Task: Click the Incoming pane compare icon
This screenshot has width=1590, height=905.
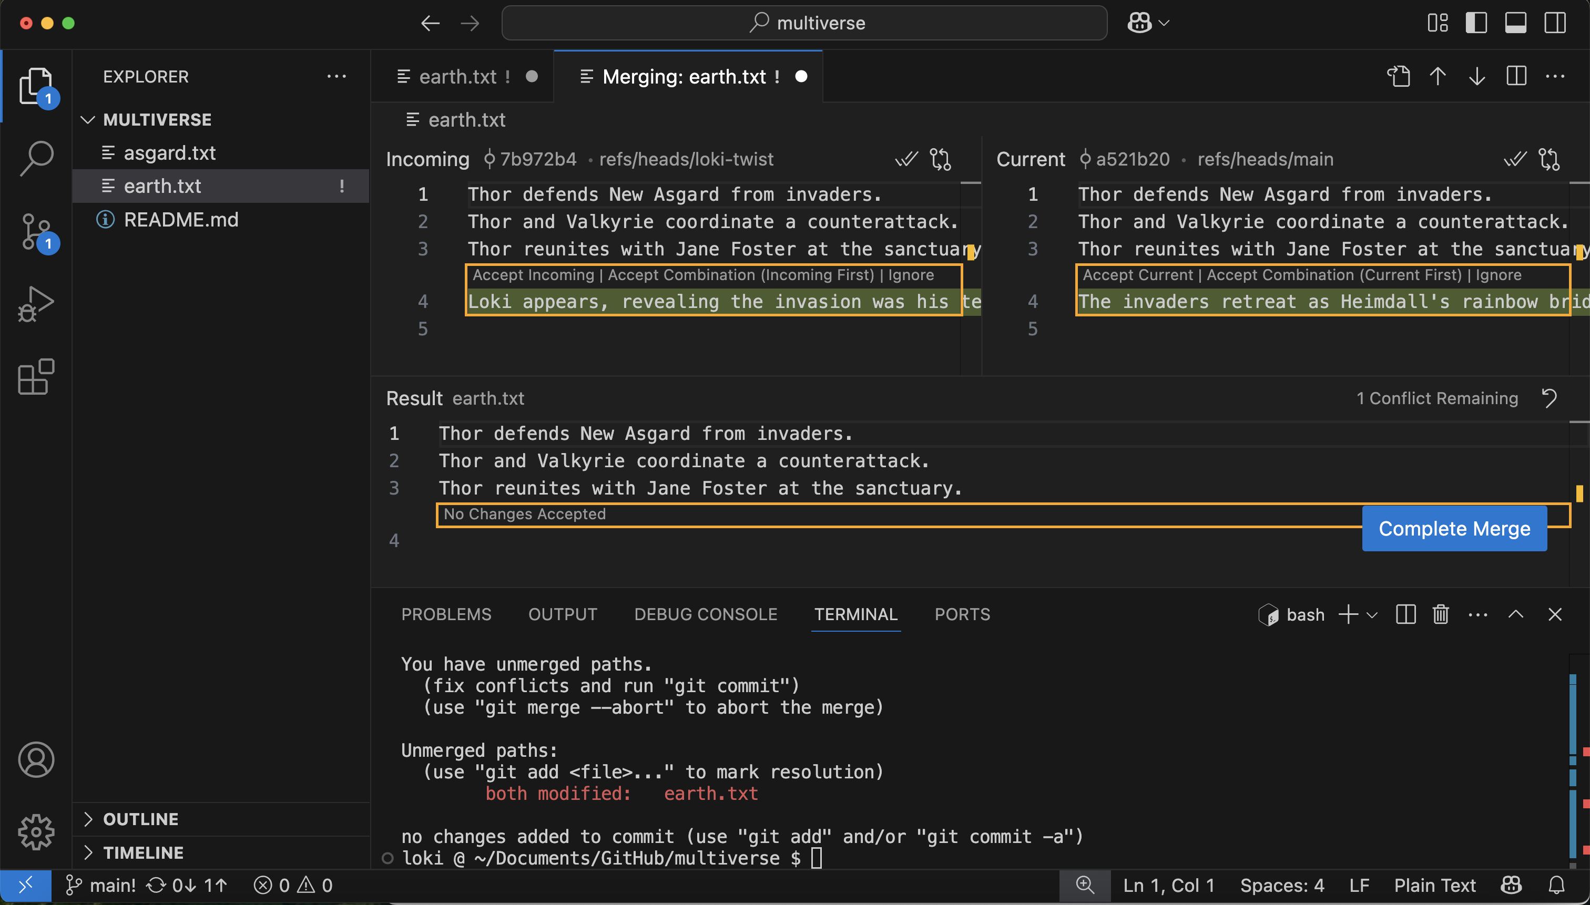Action: [940, 159]
